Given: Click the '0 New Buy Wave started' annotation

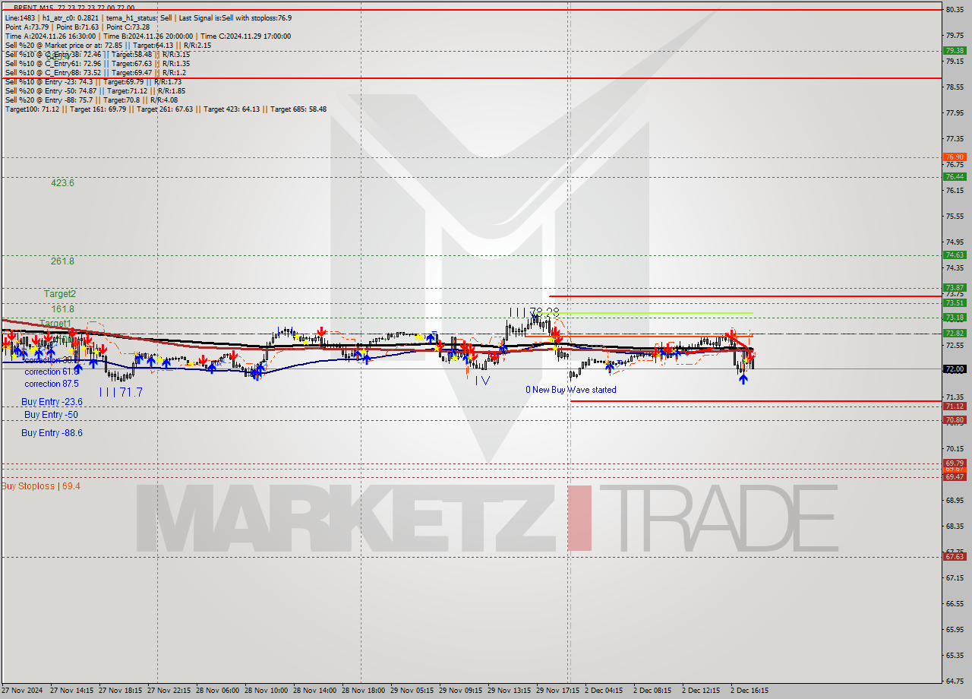Looking at the screenshot, I should click(x=571, y=390).
